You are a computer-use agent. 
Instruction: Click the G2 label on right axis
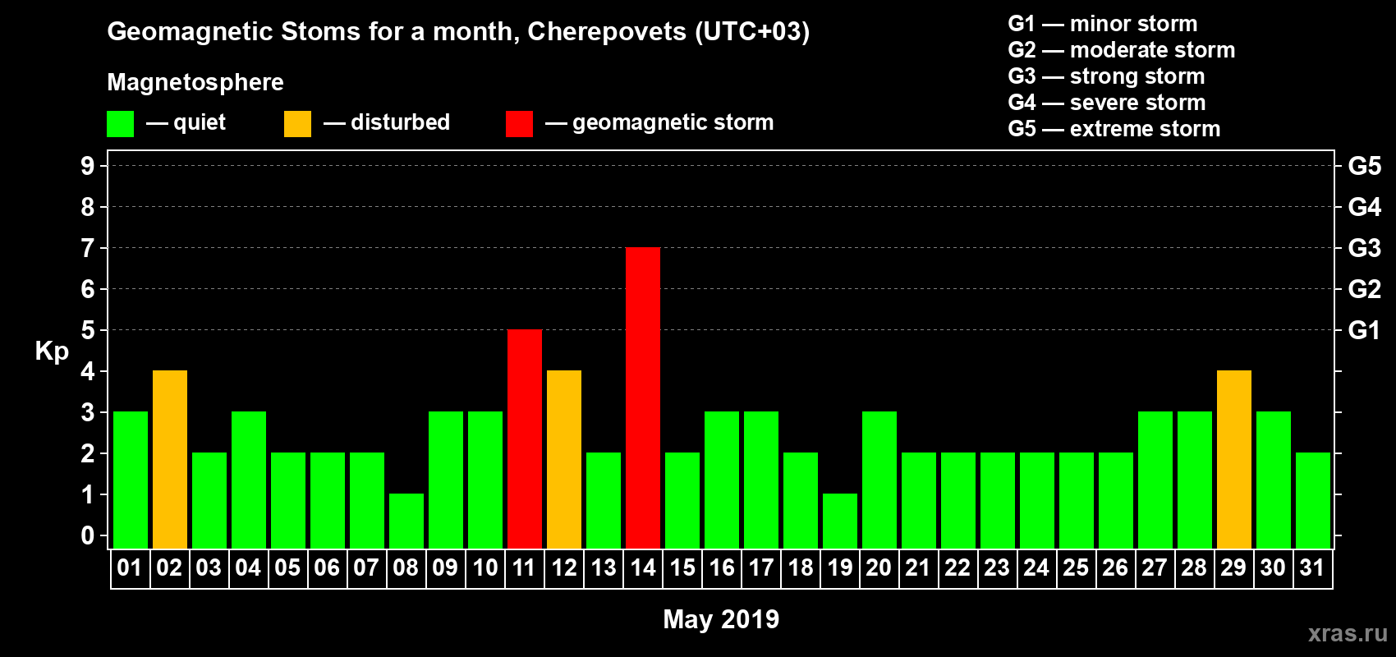(1365, 289)
